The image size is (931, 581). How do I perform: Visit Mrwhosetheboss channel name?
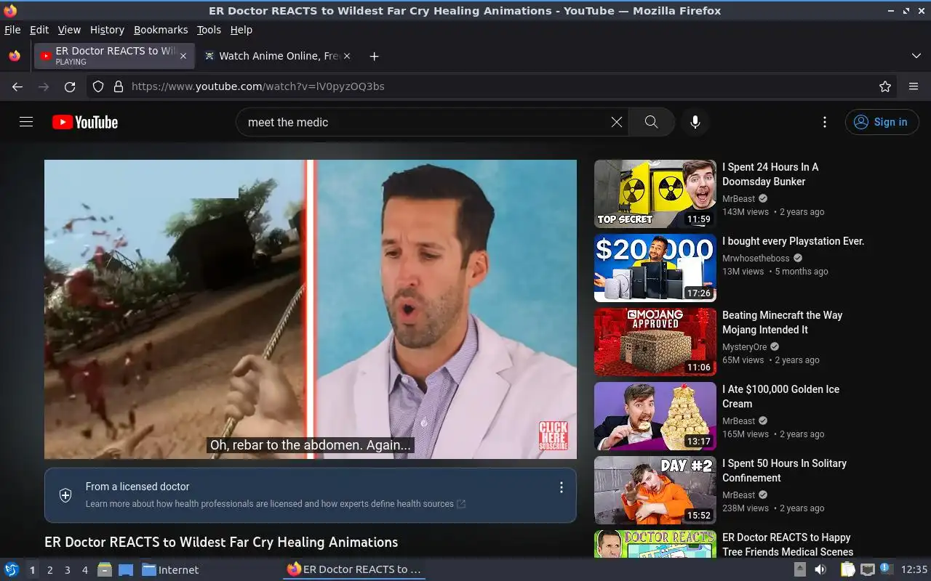756,258
